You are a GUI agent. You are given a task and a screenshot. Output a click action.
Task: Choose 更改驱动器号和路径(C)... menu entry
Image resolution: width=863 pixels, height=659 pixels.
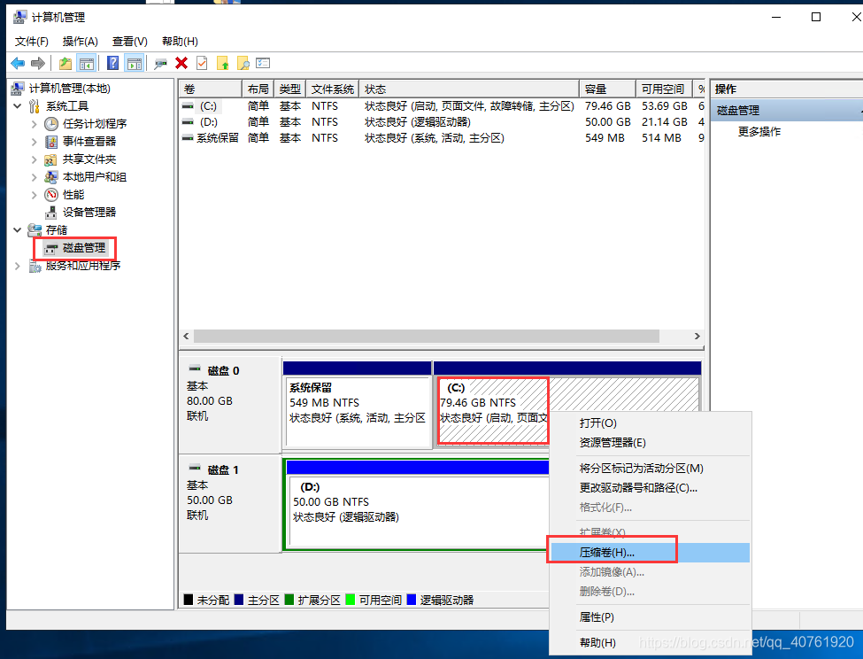pyautogui.click(x=650, y=488)
